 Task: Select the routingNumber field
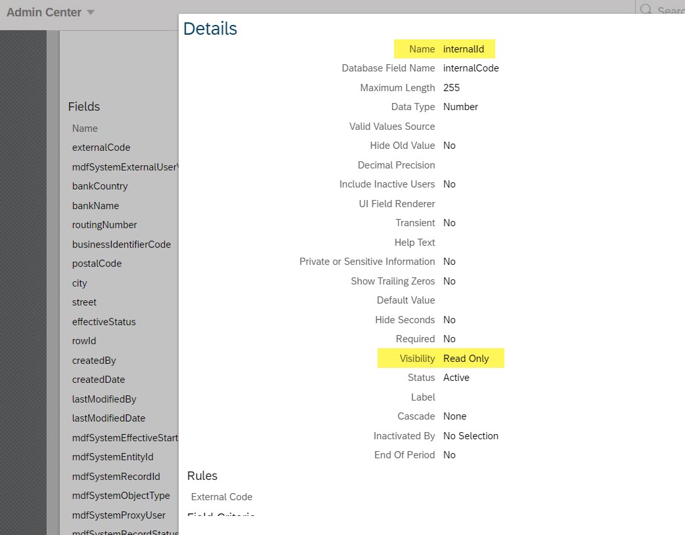104,225
